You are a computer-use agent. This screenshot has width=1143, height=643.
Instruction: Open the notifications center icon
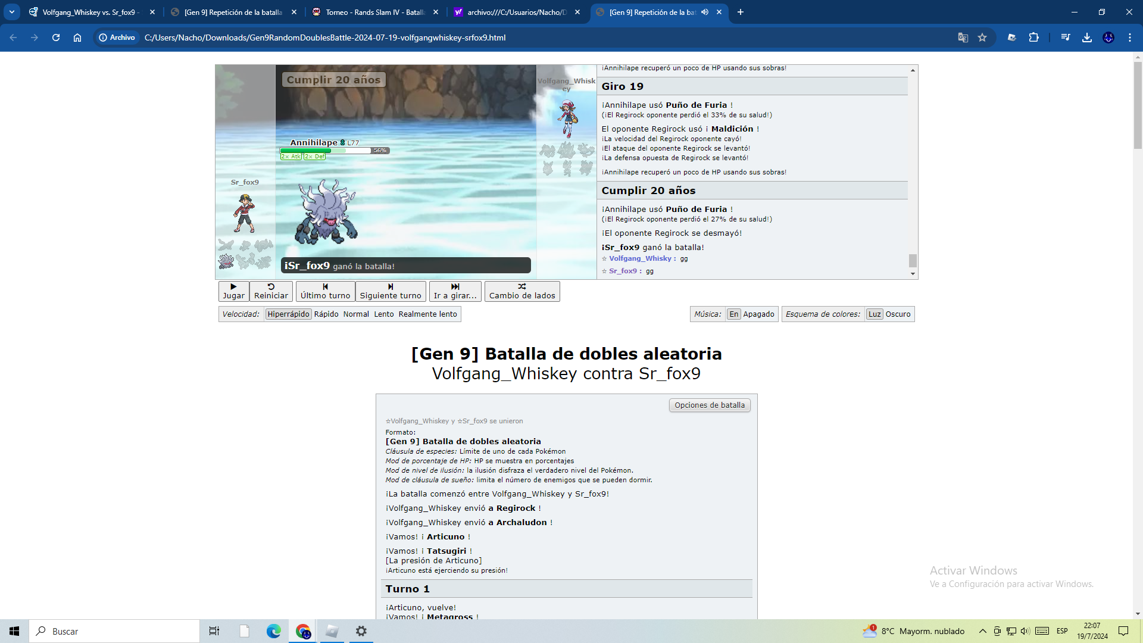pyautogui.click(x=1123, y=631)
